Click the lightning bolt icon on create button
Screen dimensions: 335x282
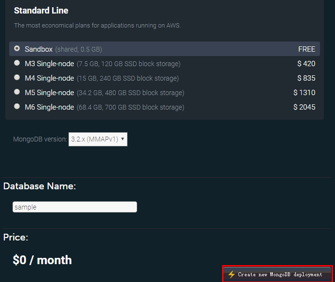click(x=231, y=274)
